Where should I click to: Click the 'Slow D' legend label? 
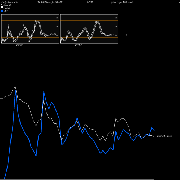click(7, 5)
